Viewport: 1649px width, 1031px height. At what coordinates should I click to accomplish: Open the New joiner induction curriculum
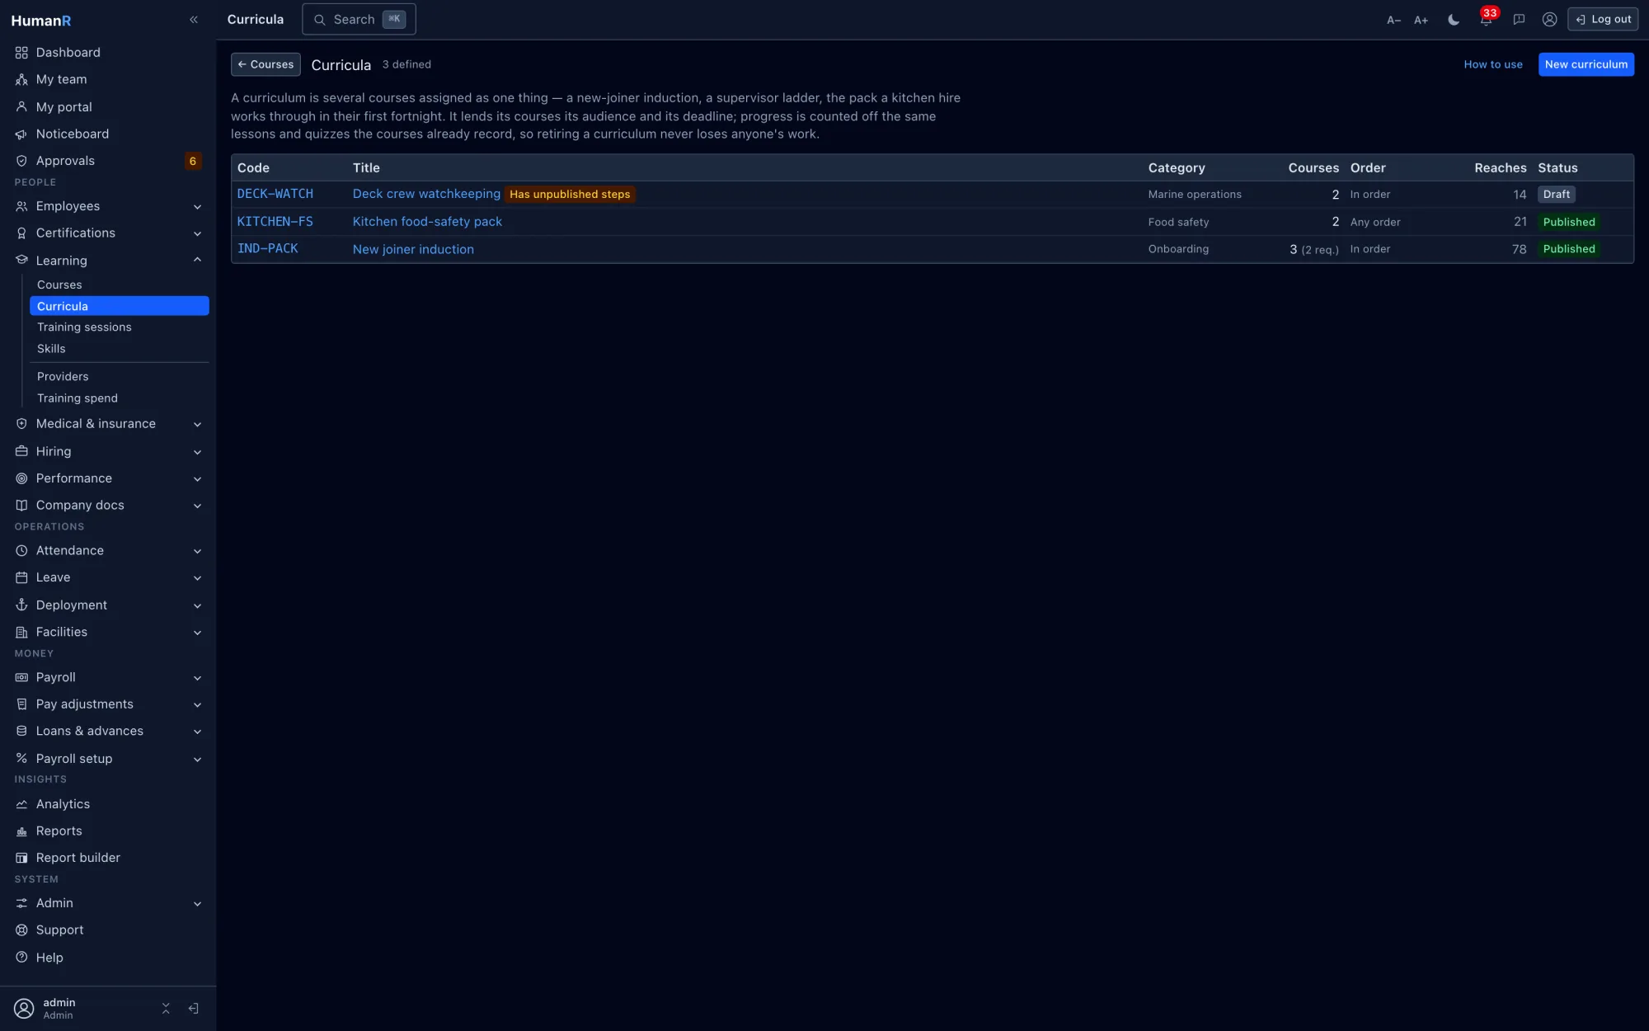[x=413, y=249]
